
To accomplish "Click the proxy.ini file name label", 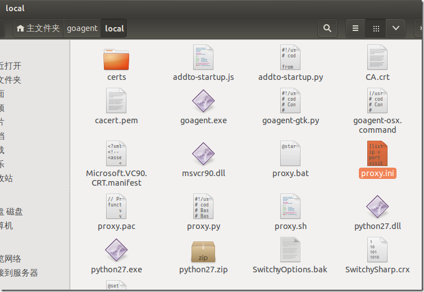I will tap(377, 173).
